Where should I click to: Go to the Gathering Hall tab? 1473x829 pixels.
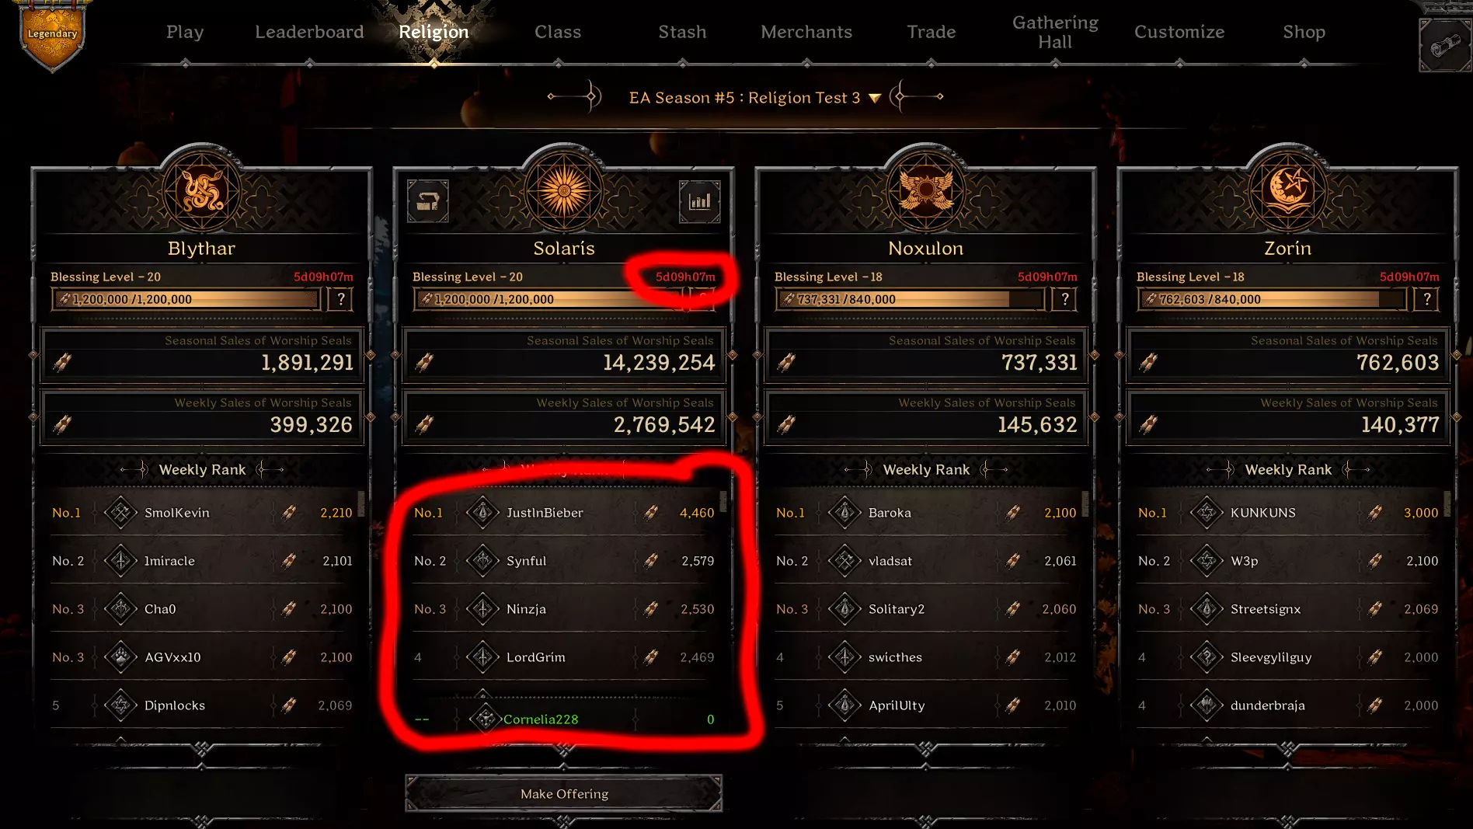pos(1055,32)
